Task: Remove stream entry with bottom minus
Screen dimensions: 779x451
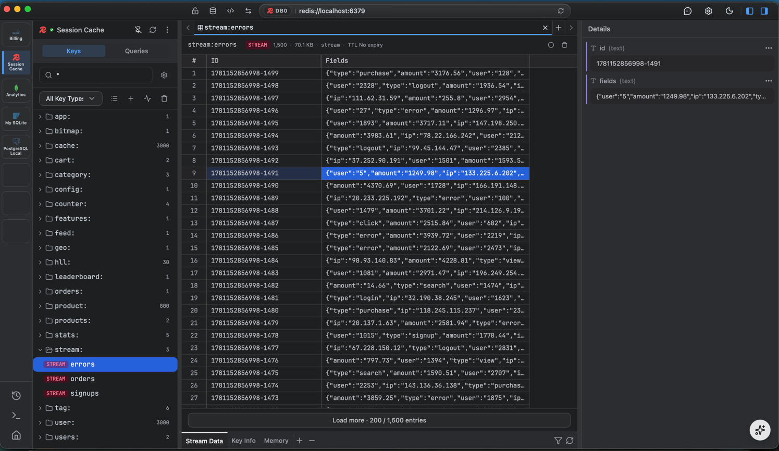Action: tap(312, 441)
